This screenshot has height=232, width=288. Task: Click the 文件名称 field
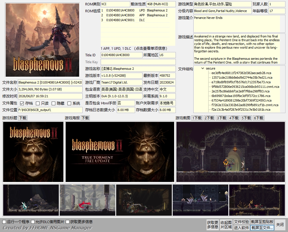click(x=50, y=82)
